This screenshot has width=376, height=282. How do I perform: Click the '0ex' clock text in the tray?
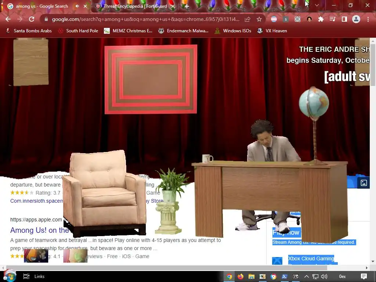[x=343, y=276]
